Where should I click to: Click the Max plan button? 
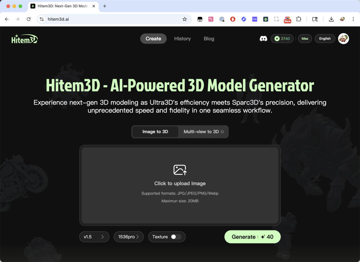[x=305, y=39]
